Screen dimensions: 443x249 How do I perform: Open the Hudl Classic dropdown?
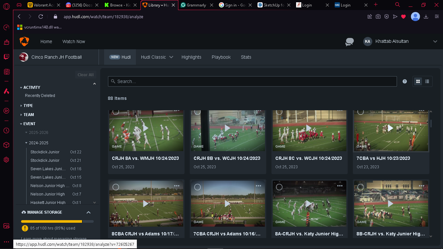(157, 57)
